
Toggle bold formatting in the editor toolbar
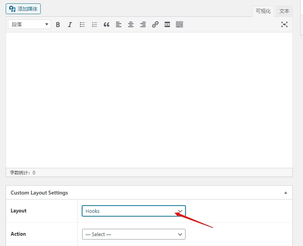pos(58,24)
